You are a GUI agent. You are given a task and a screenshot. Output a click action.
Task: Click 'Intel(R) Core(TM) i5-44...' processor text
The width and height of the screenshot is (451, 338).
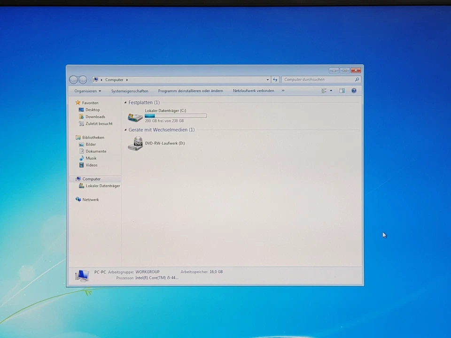pyautogui.click(x=157, y=277)
